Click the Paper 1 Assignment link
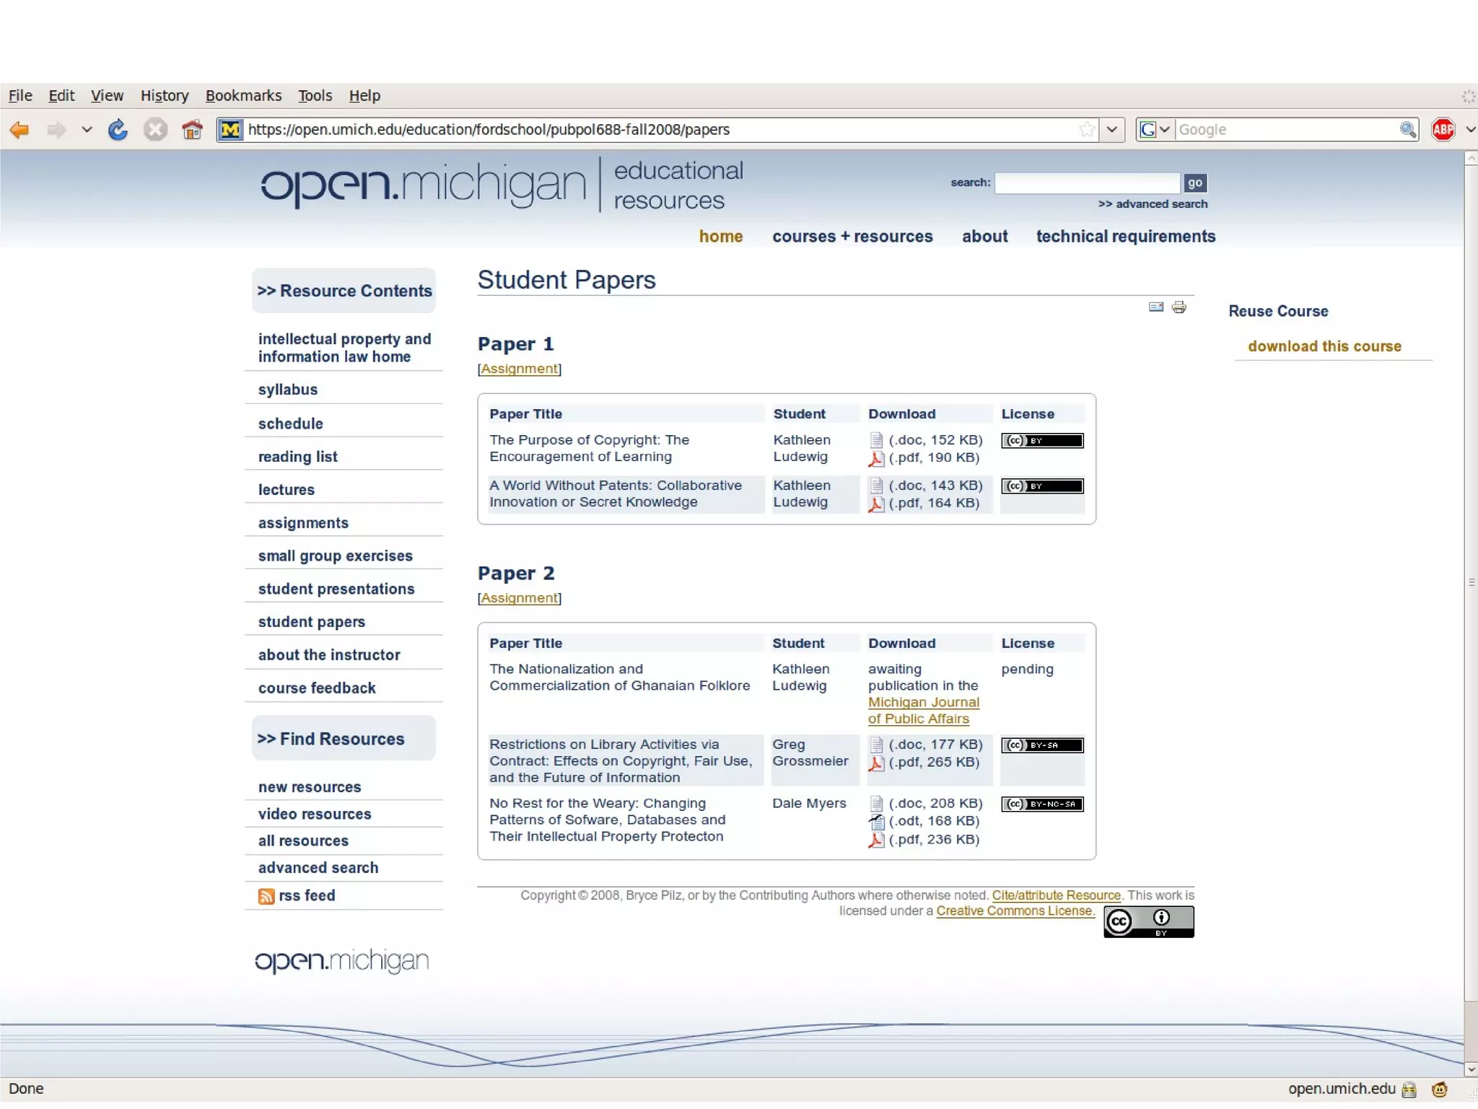 [x=519, y=369]
